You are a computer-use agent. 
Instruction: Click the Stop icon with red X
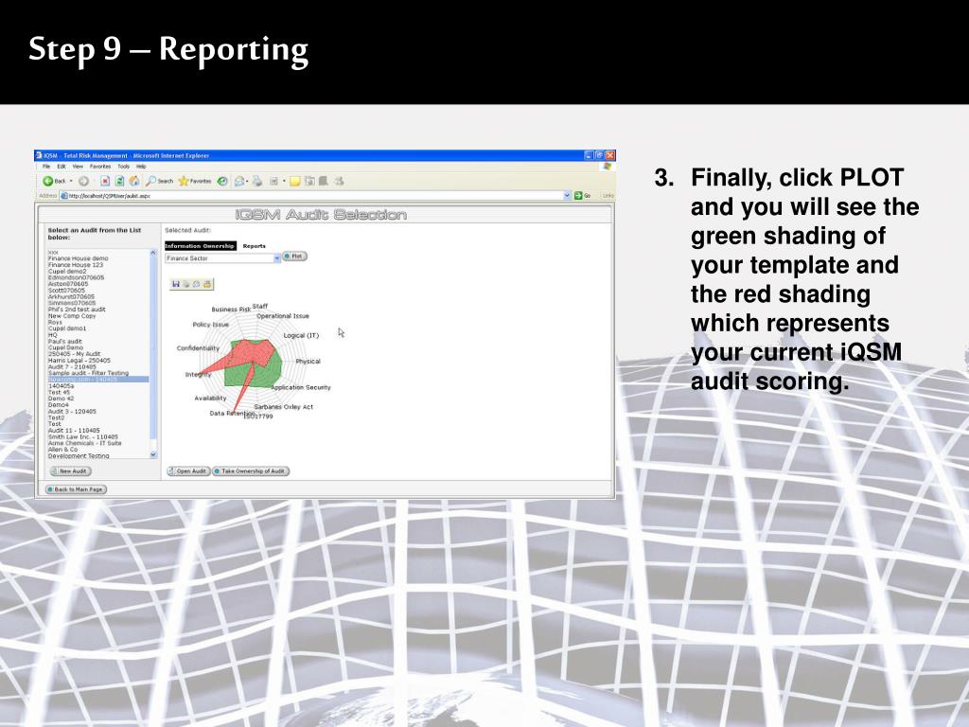pyautogui.click(x=105, y=181)
